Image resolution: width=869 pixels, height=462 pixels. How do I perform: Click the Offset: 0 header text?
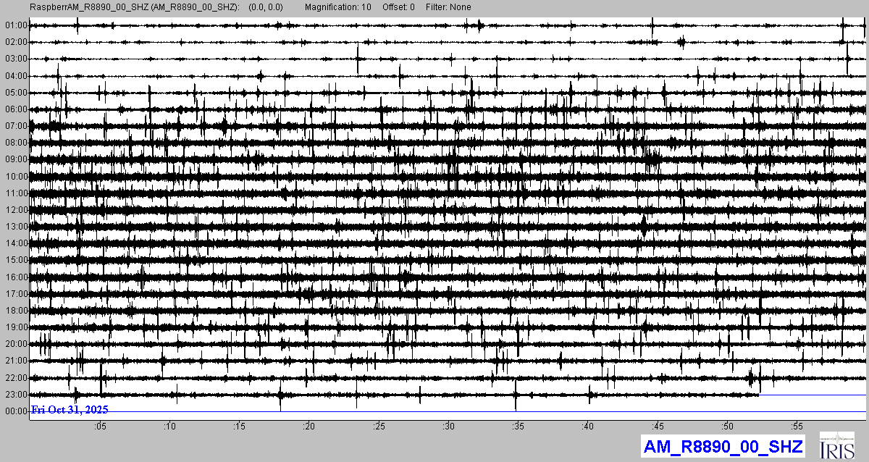(398, 7)
